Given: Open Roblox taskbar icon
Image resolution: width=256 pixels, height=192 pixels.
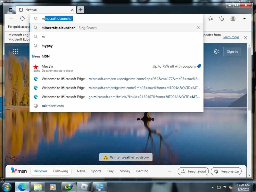Looking at the screenshot, I should (x=84, y=187).
